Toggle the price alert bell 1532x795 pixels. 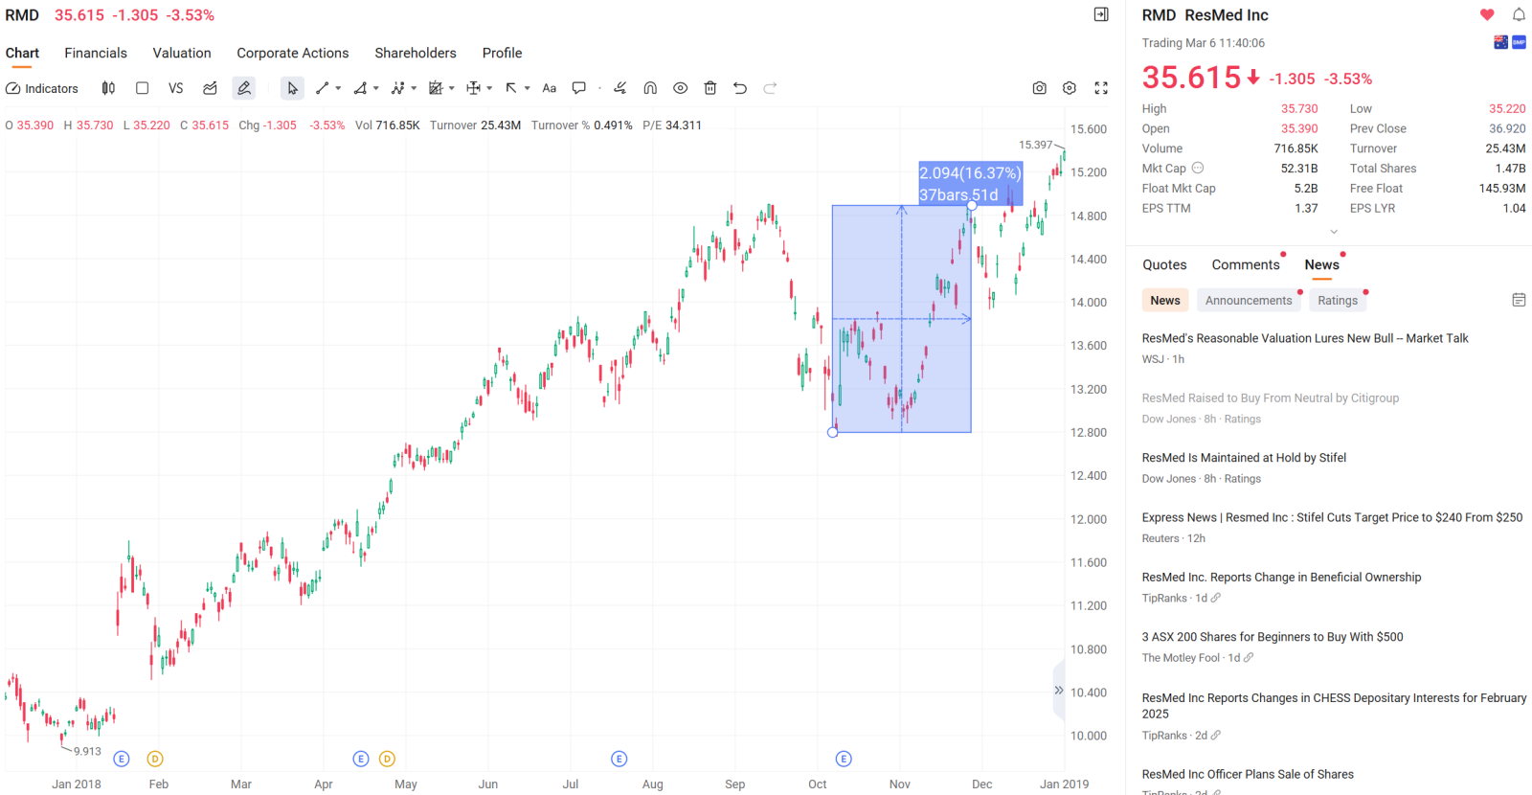coord(1519,14)
